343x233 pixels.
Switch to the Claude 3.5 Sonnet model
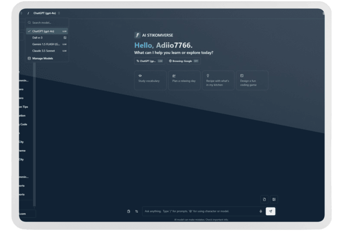pyautogui.click(x=47, y=51)
